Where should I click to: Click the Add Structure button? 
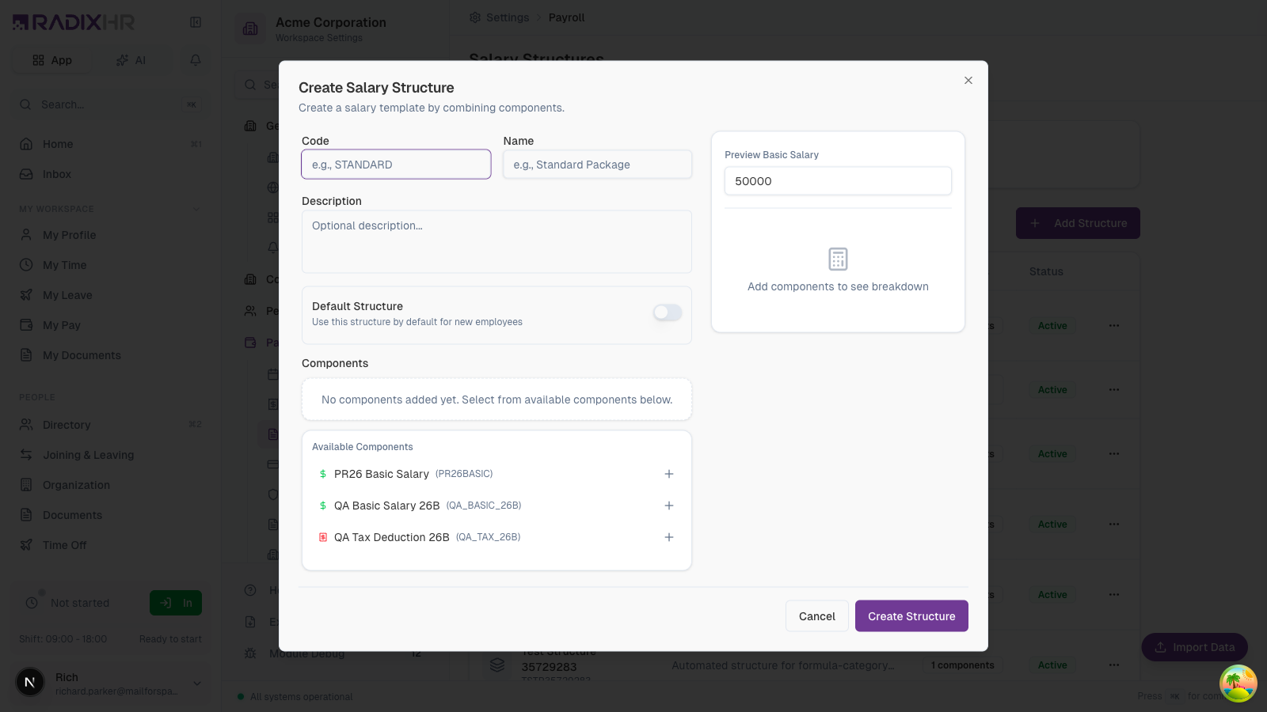pos(1078,223)
